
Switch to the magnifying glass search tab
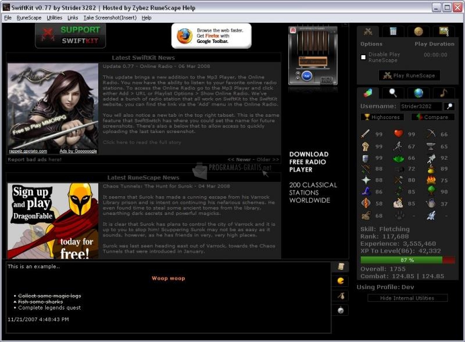[394, 93]
